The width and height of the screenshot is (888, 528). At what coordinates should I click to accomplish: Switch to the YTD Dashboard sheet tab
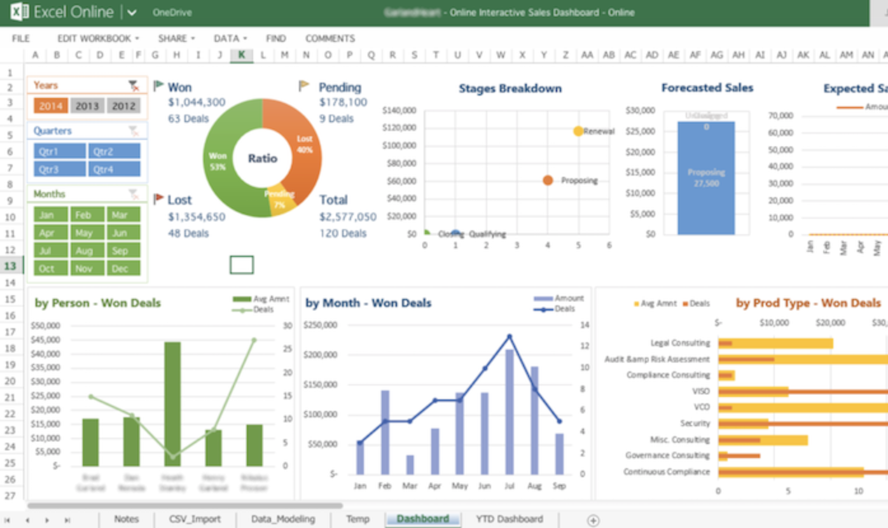[x=510, y=519]
